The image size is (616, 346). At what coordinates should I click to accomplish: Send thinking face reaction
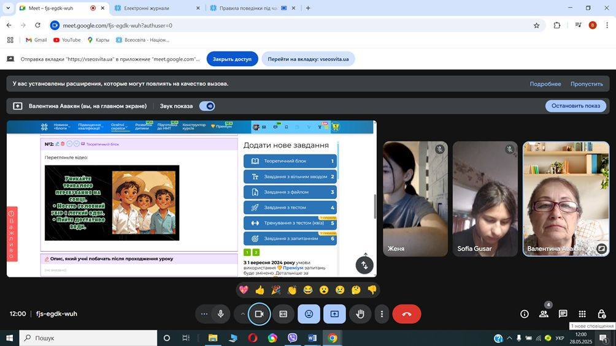[x=356, y=290]
